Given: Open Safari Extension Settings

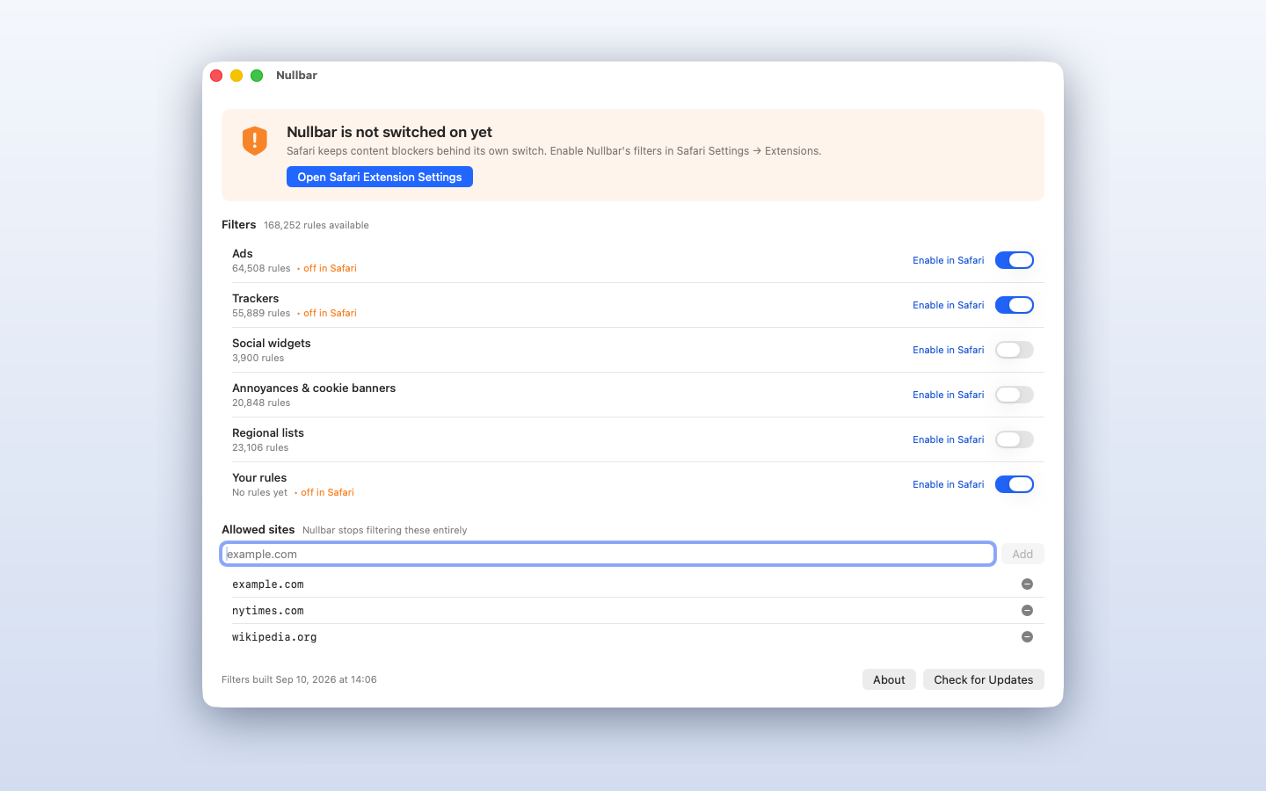Looking at the screenshot, I should [380, 177].
